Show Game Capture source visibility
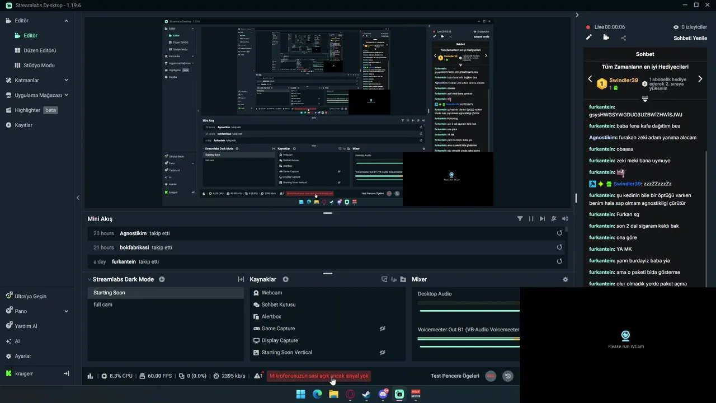The height and width of the screenshot is (403, 716). 382,329
